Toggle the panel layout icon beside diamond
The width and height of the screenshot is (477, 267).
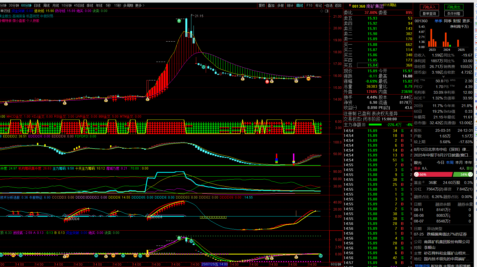(x=327, y=11)
